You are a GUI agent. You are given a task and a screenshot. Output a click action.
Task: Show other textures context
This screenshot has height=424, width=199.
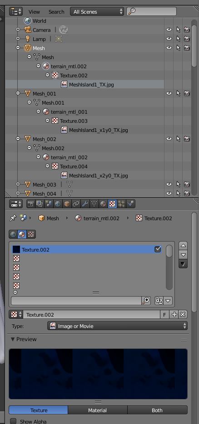31,234
